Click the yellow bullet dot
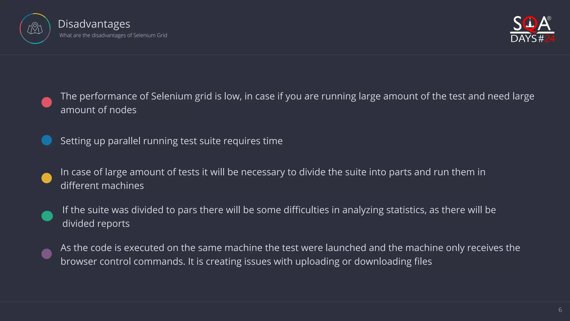The height and width of the screenshot is (321, 570). point(46,178)
